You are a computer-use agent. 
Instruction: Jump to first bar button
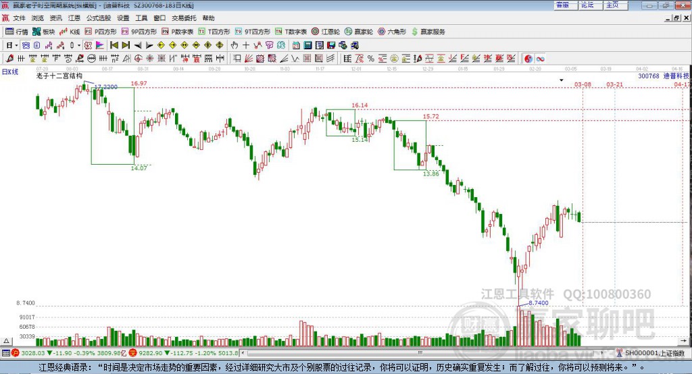click(x=114, y=45)
